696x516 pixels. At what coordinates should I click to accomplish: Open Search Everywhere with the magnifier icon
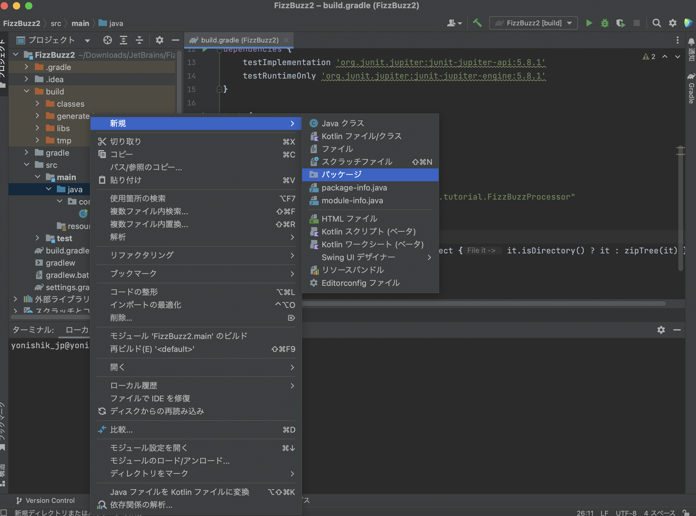point(656,23)
